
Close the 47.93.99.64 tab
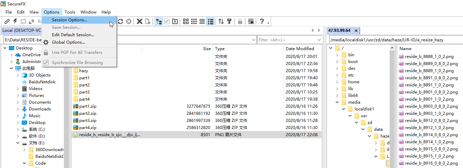(356, 30)
